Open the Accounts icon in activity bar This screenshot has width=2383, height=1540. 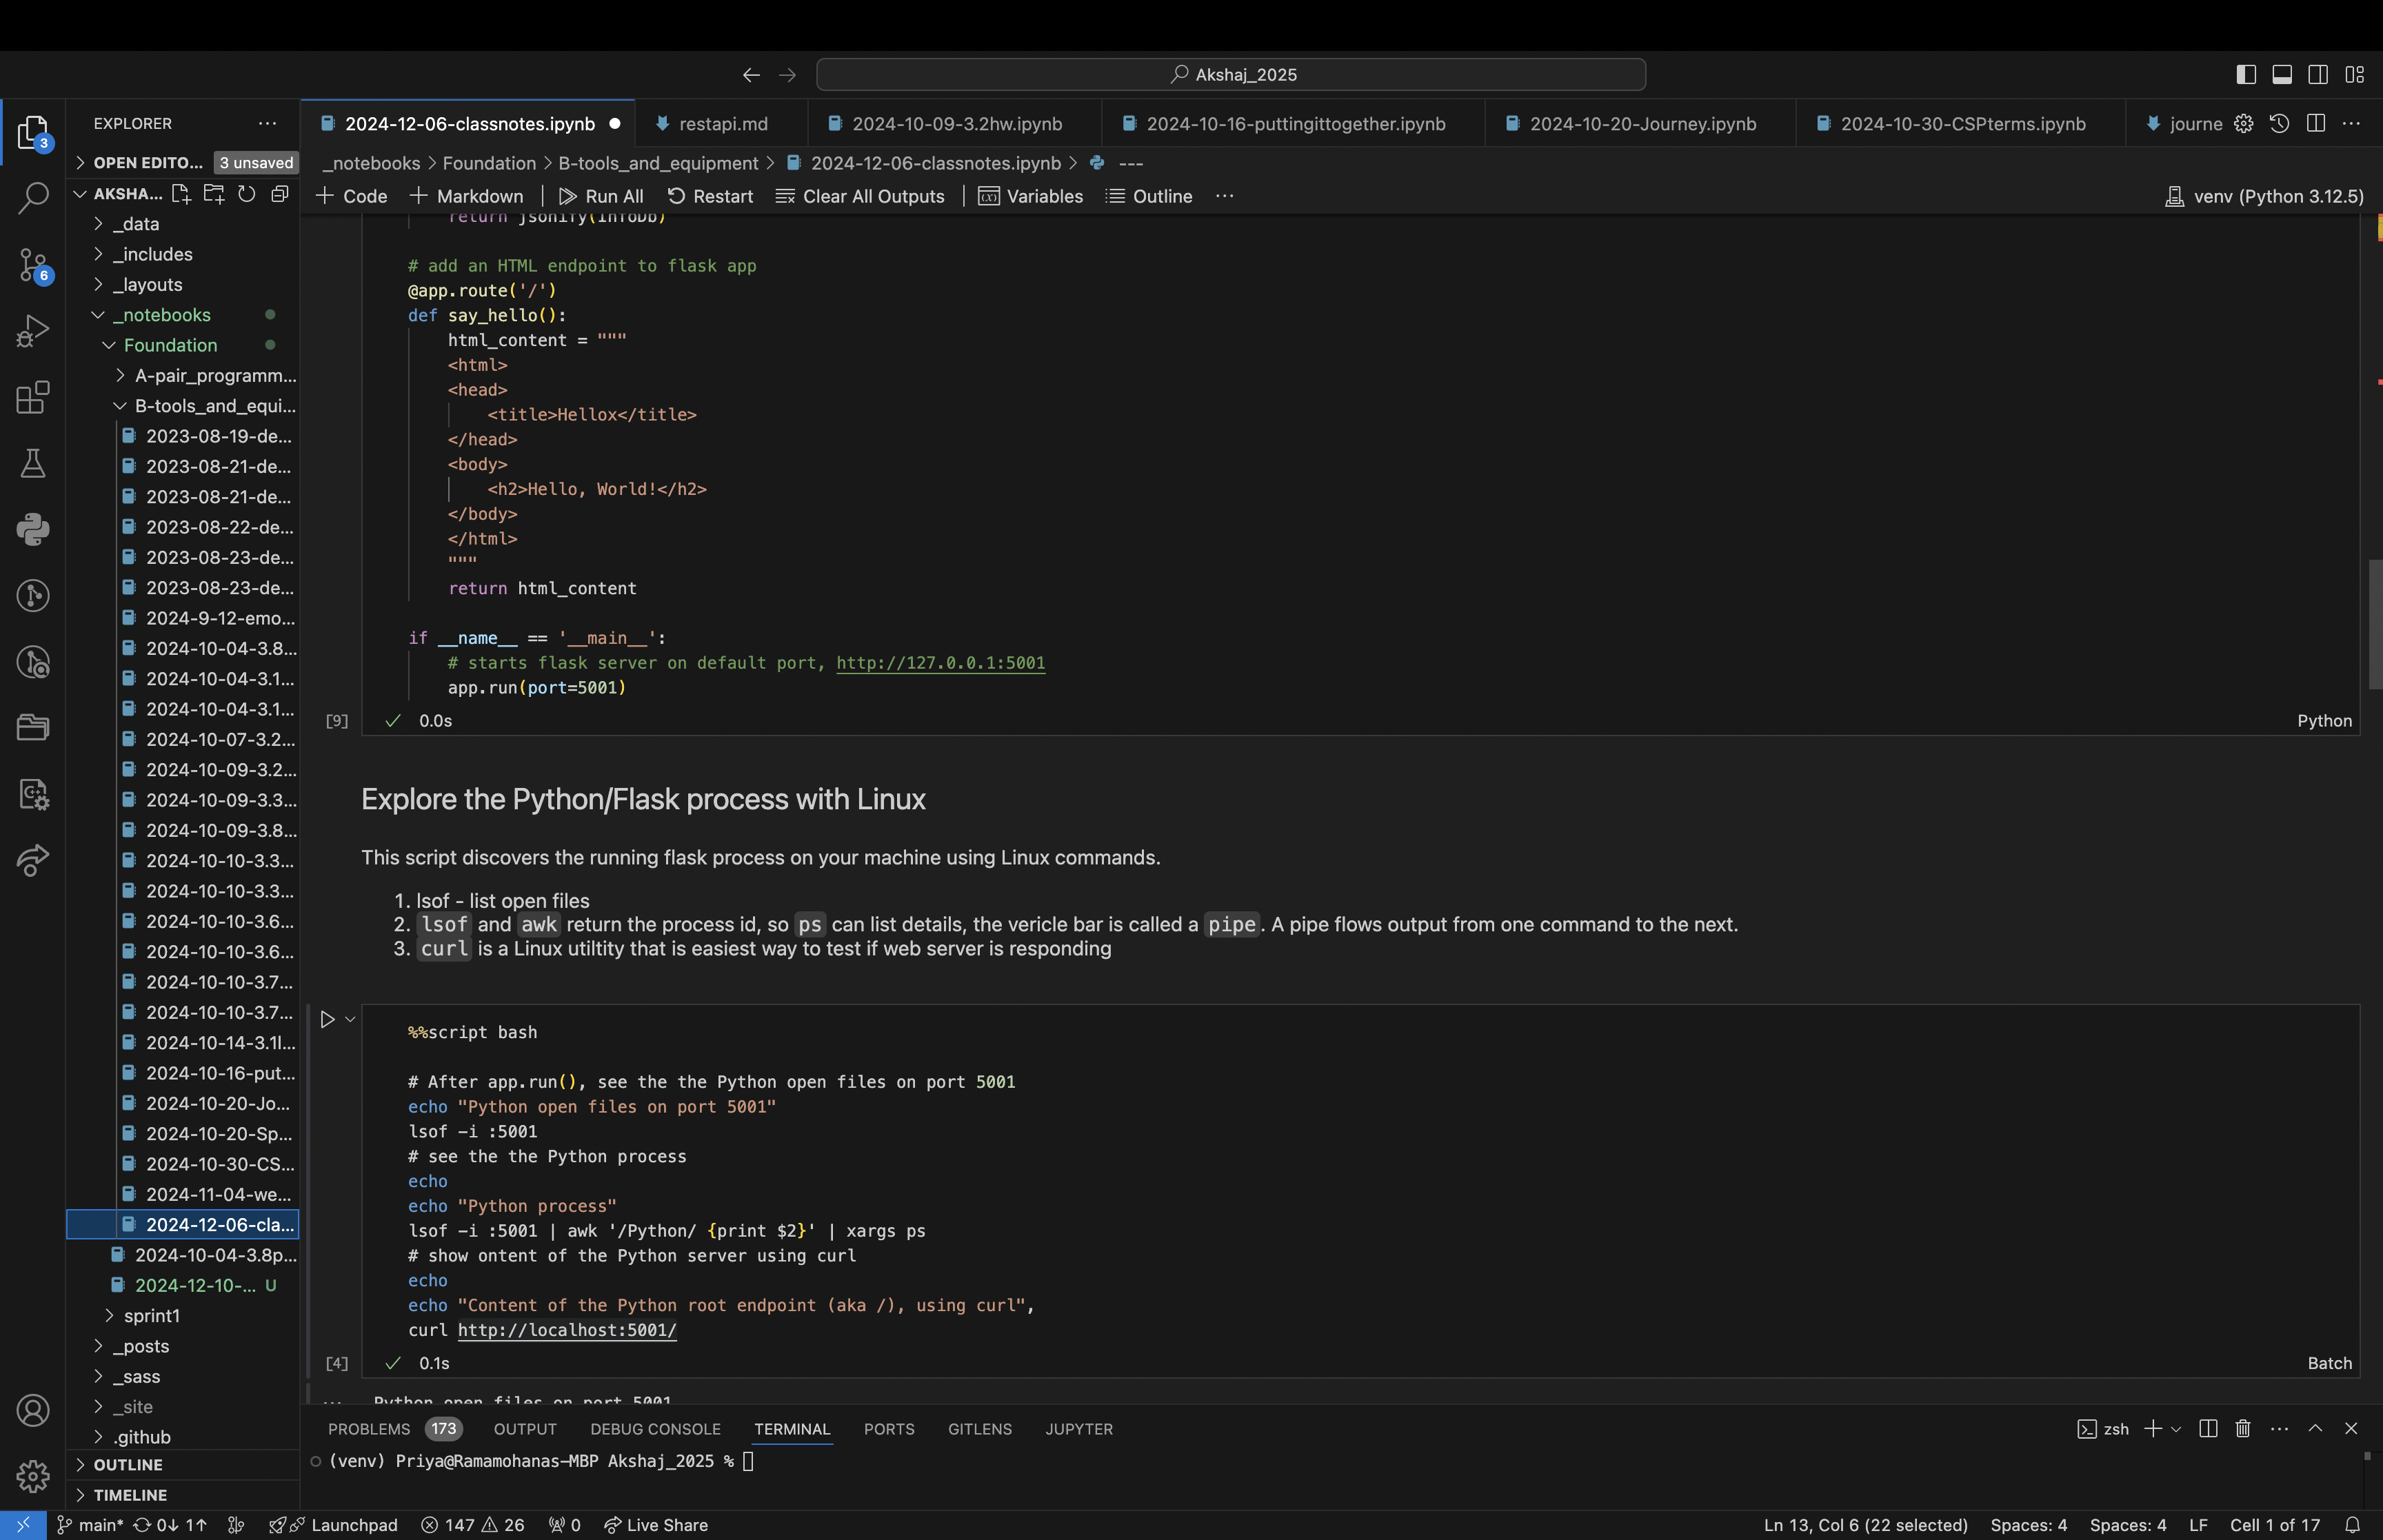click(x=33, y=1410)
